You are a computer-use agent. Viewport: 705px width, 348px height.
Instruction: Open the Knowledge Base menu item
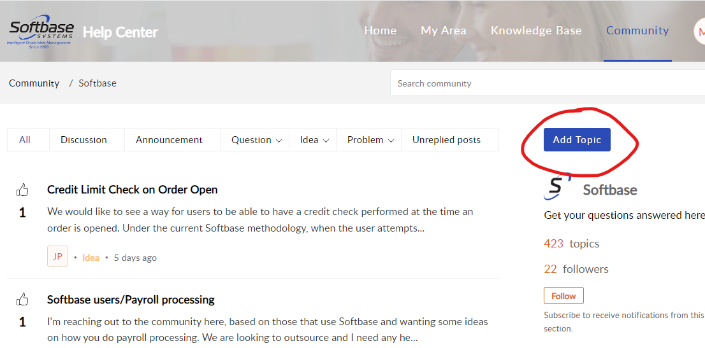coord(536,31)
